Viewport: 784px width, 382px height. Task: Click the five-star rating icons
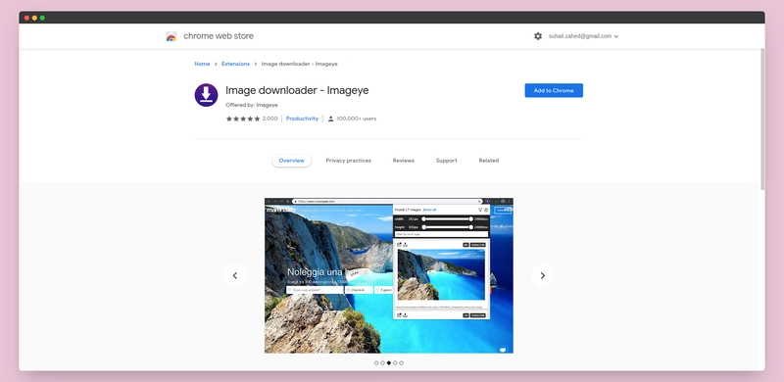(x=243, y=119)
